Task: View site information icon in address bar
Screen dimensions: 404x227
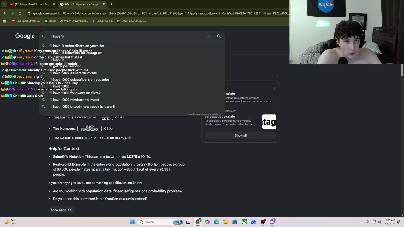Action: coord(29,13)
